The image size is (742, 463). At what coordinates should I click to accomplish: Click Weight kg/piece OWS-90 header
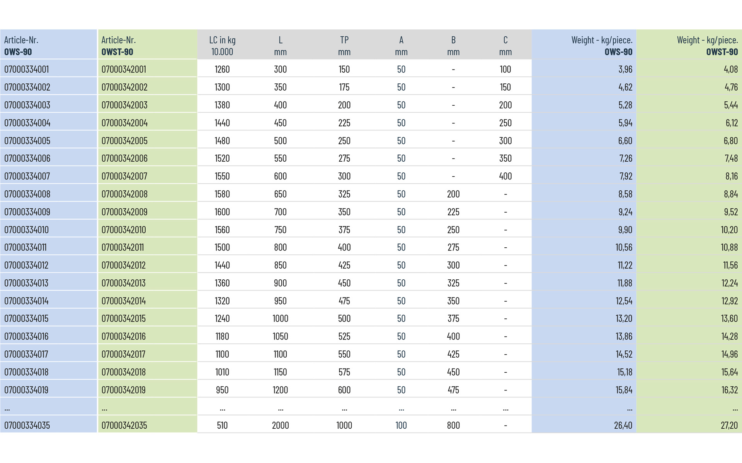pos(601,46)
